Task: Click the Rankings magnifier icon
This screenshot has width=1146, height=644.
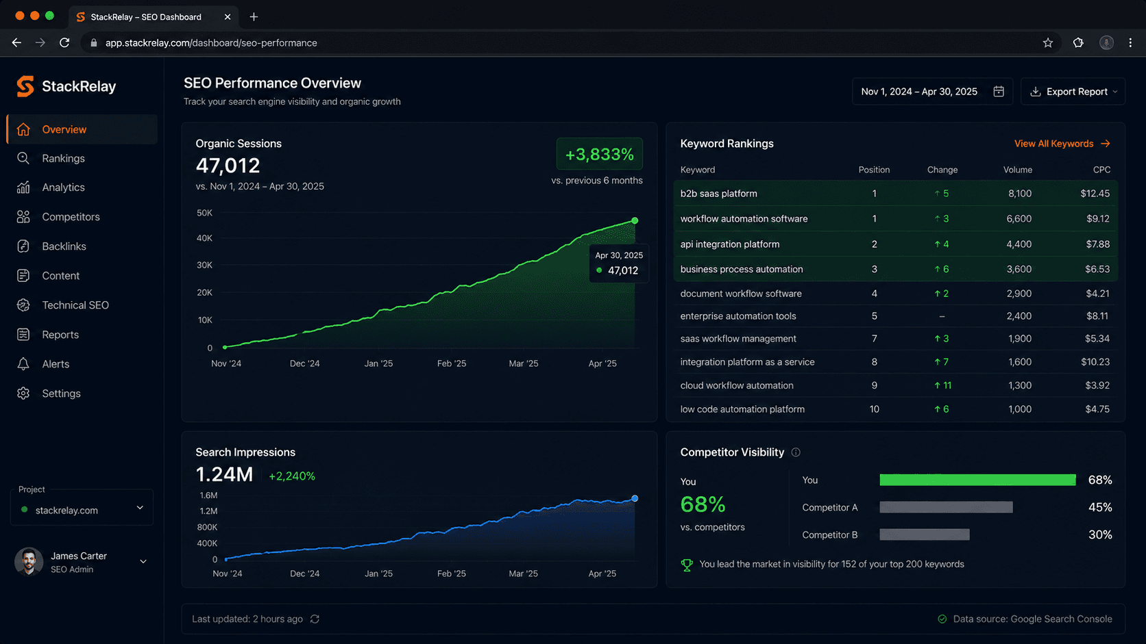Action: 23,158
